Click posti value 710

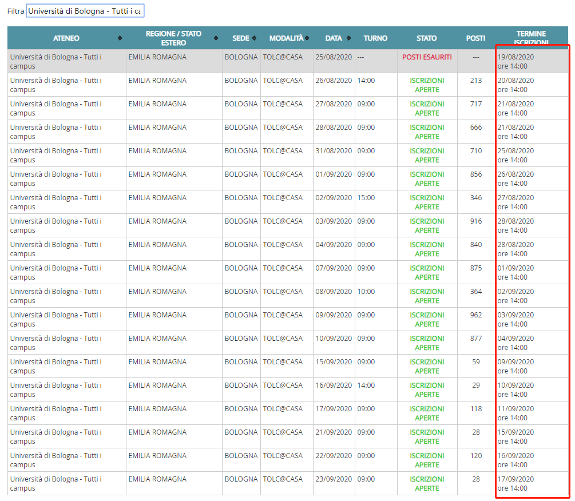coord(476,151)
